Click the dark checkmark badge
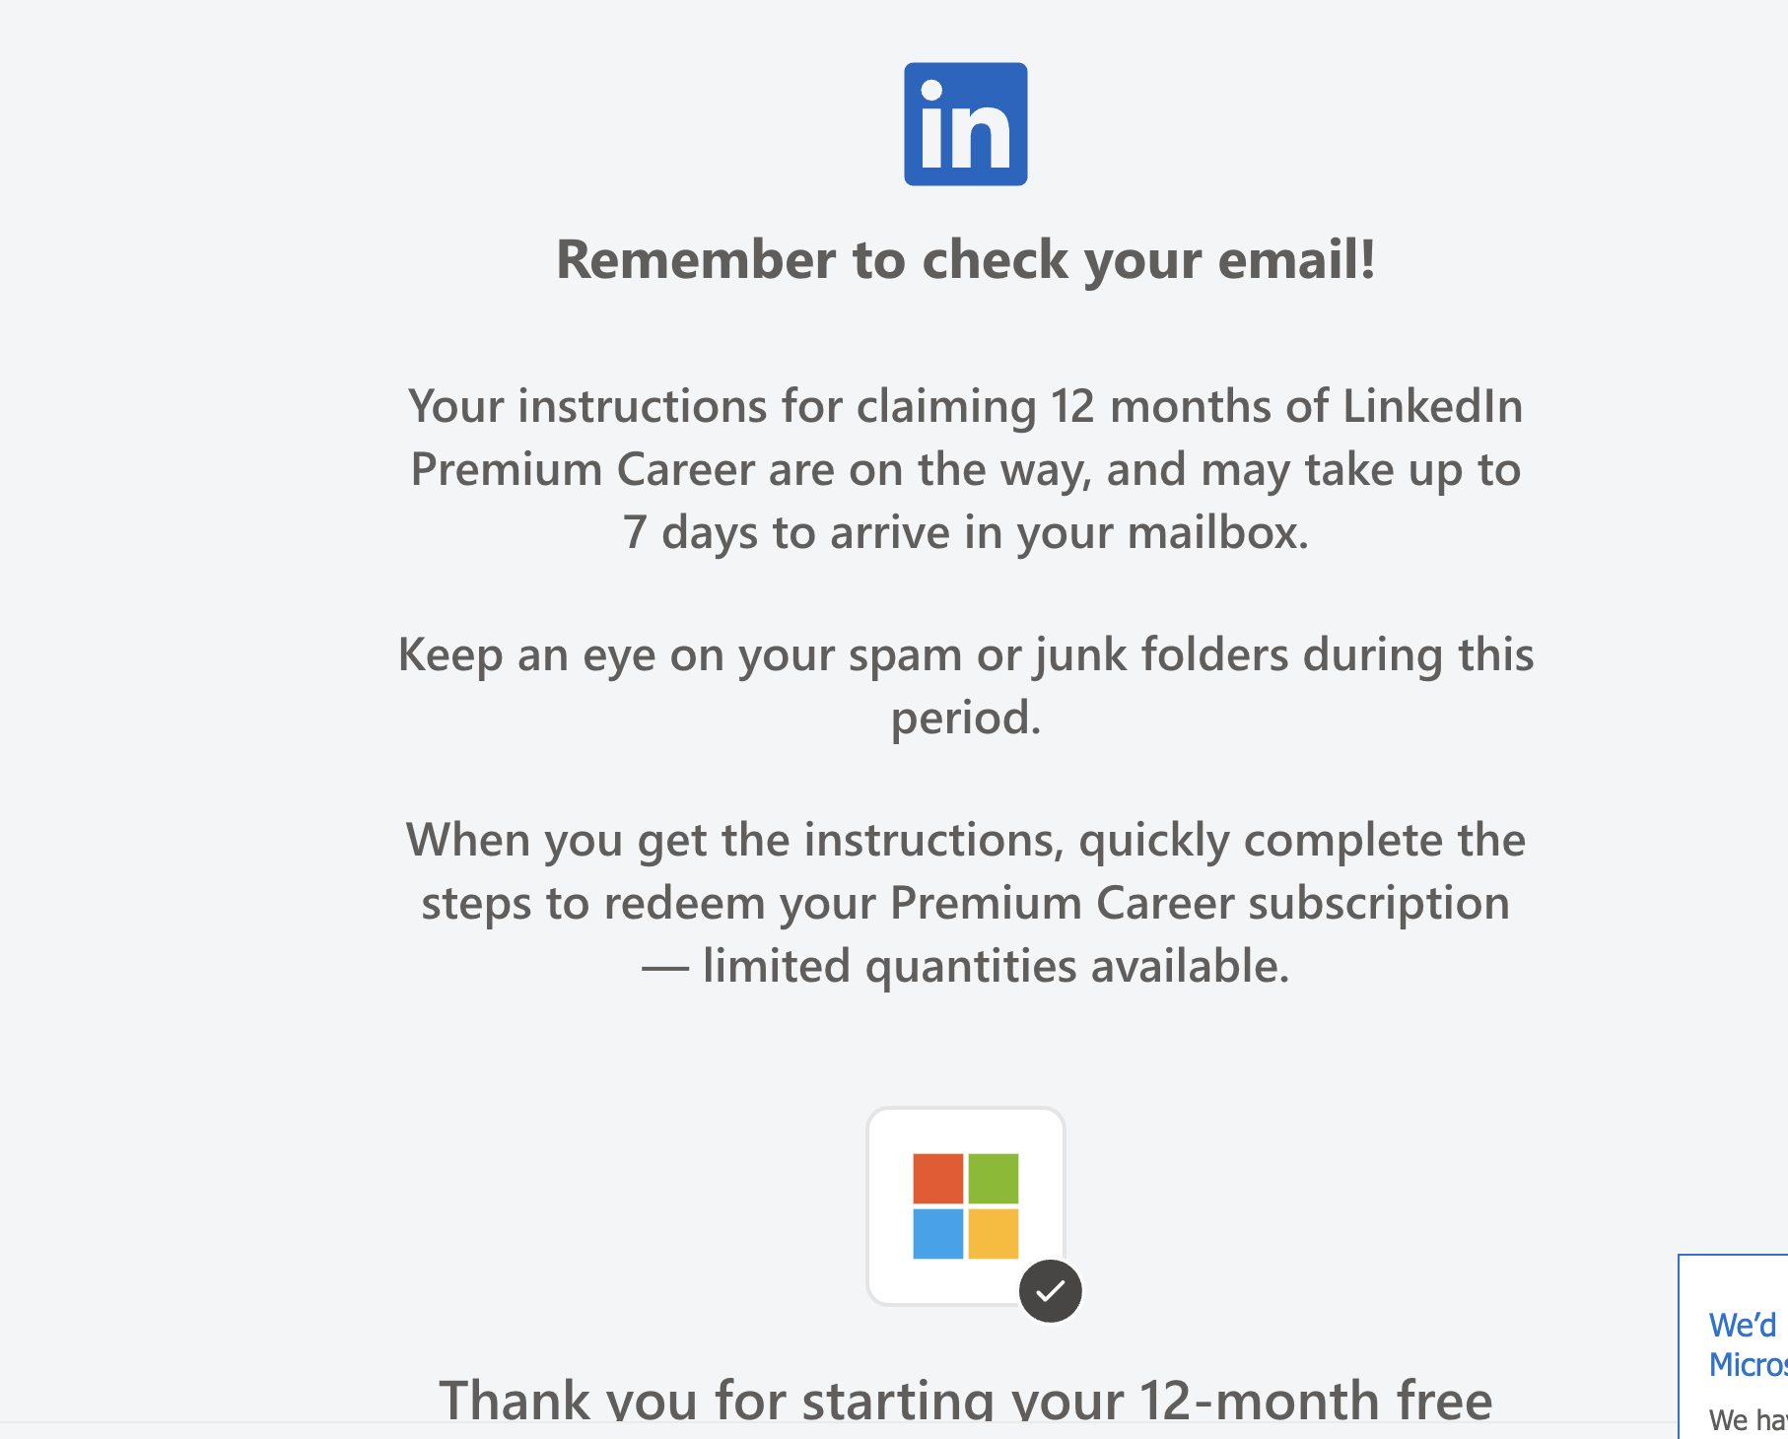The width and height of the screenshot is (1788, 1439). click(1050, 1290)
